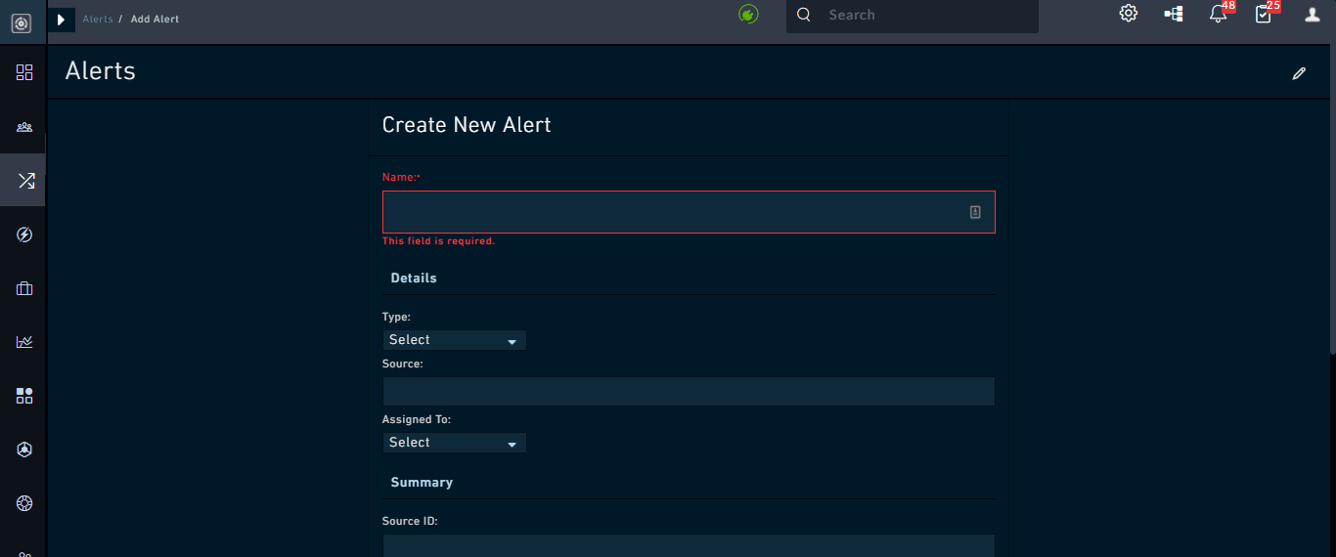The height and width of the screenshot is (557, 1336).
Task: Click the green status indicator icon
Action: click(x=748, y=15)
